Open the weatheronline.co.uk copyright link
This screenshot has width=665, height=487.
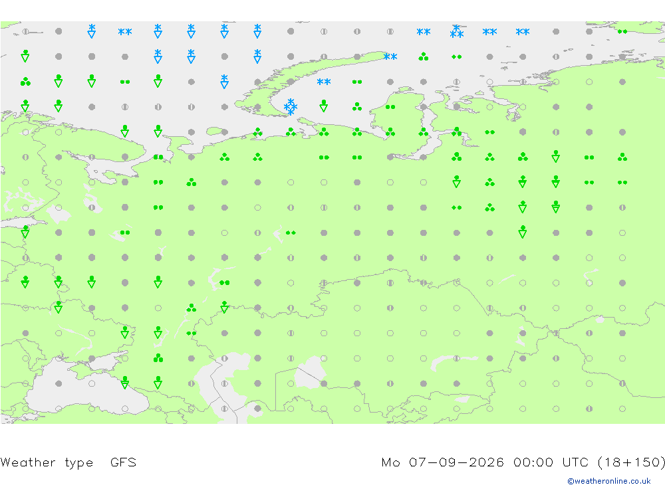[609, 481]
